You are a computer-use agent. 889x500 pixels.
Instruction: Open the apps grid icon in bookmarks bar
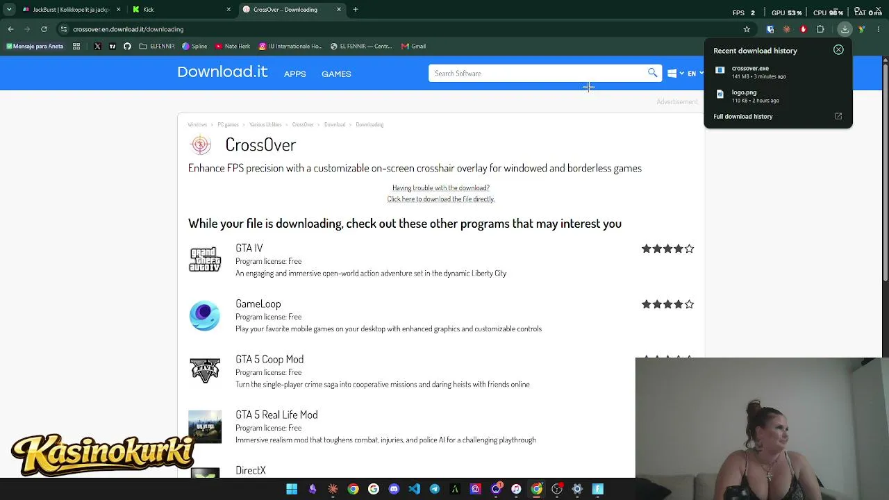click(76, 47)
